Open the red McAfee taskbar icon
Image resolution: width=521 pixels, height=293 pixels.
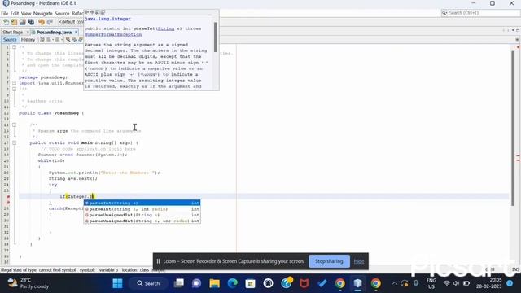304,283
